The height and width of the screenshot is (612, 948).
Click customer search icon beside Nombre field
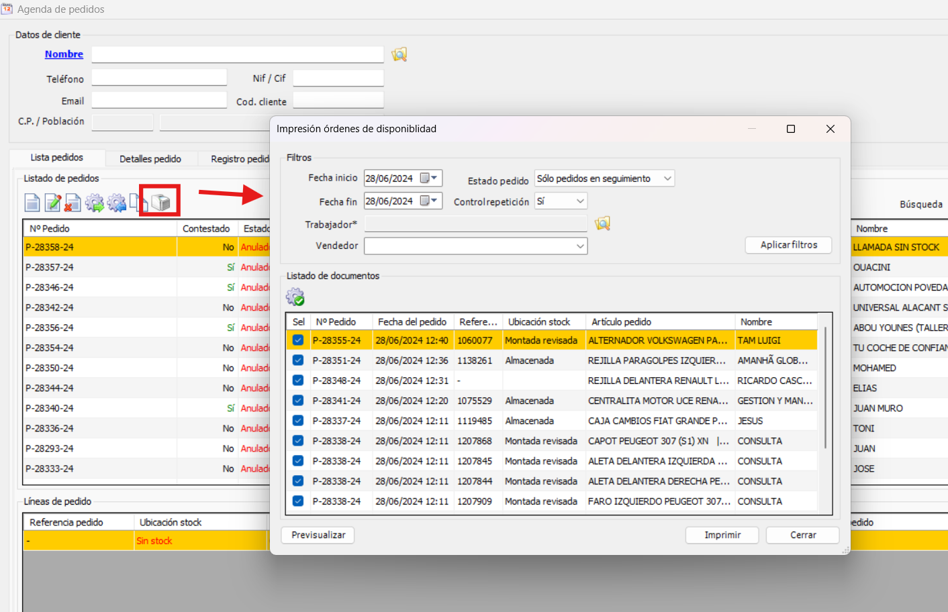coord(399,54)
